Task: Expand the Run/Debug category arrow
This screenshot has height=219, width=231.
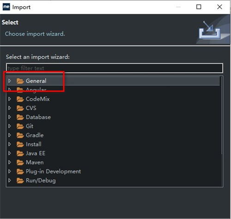Action: coord(10,180)
